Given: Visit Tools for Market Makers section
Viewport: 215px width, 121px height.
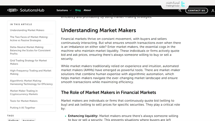Looking at the screenshot, I should tap(24, 101).
